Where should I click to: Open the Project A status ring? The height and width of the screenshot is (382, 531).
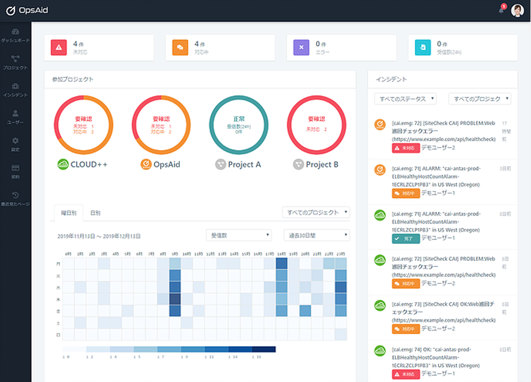click(239, 125)
